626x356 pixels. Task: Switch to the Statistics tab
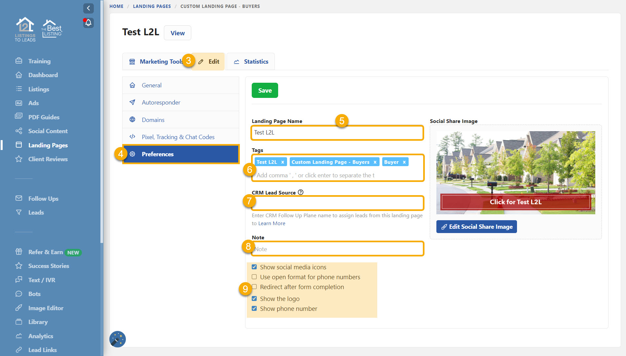tap(251, 62)
